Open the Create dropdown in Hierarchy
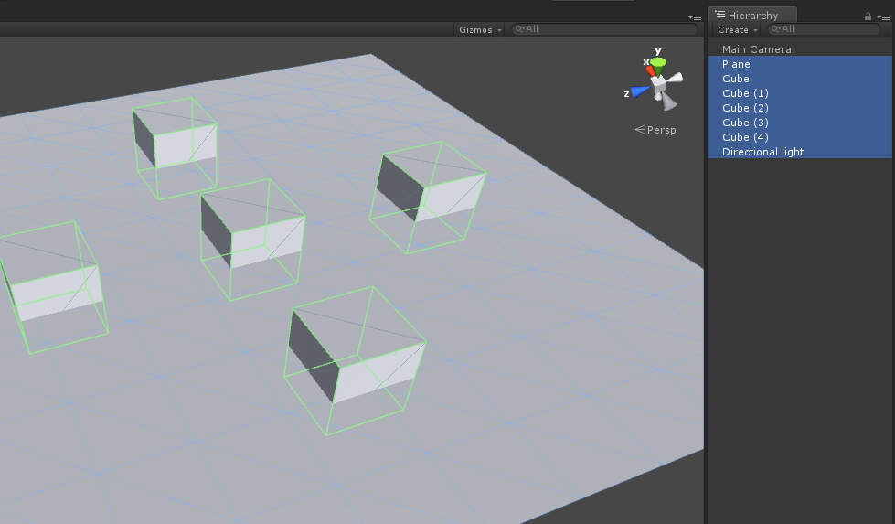 click(x=738, y=29)
